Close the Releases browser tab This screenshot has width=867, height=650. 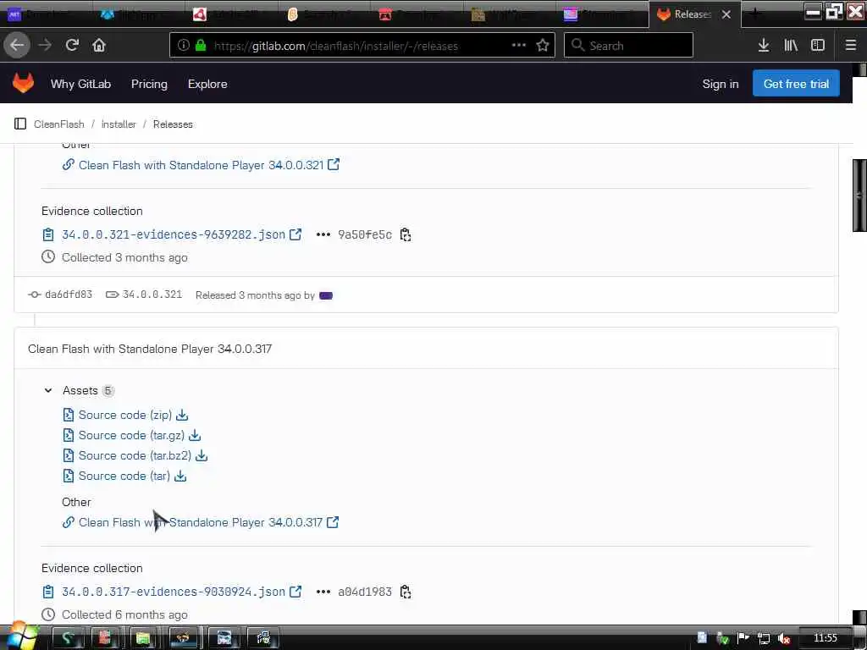click(726, 14)
